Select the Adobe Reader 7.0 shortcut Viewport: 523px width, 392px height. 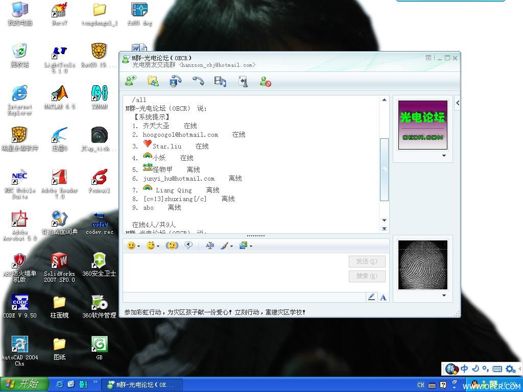point(59,184)
